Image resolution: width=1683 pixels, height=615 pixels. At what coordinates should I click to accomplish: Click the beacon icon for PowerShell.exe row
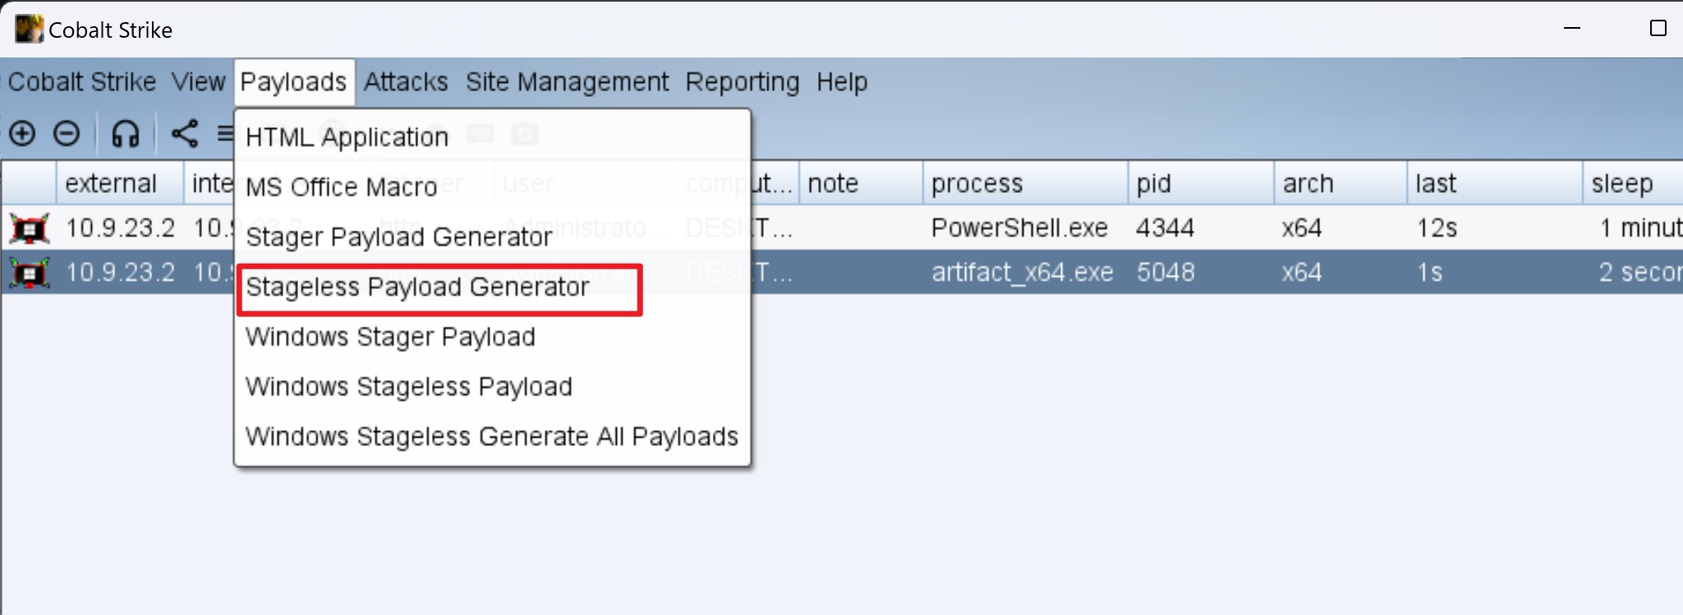[30, 228]
